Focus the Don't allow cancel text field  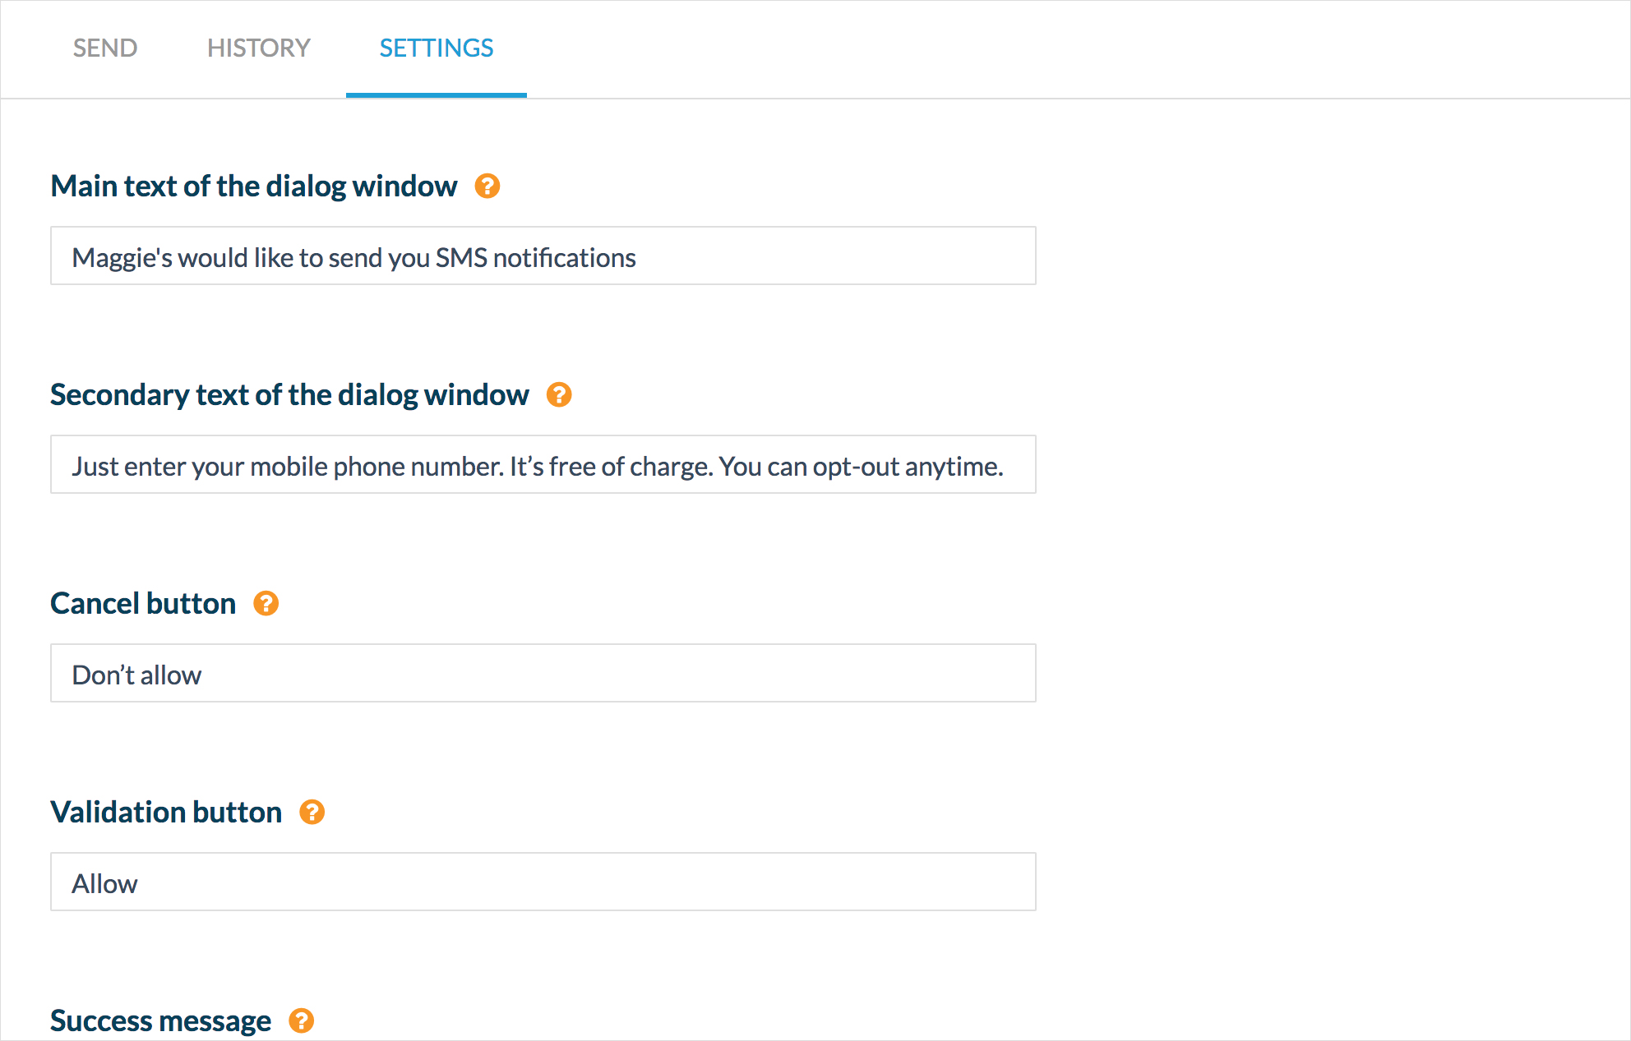[x=543, y=674]
